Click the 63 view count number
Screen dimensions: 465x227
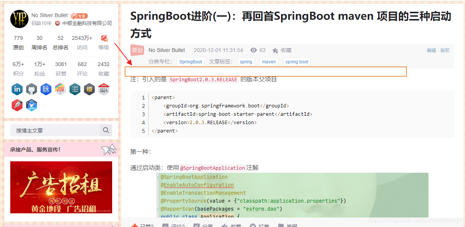[263, 50]
